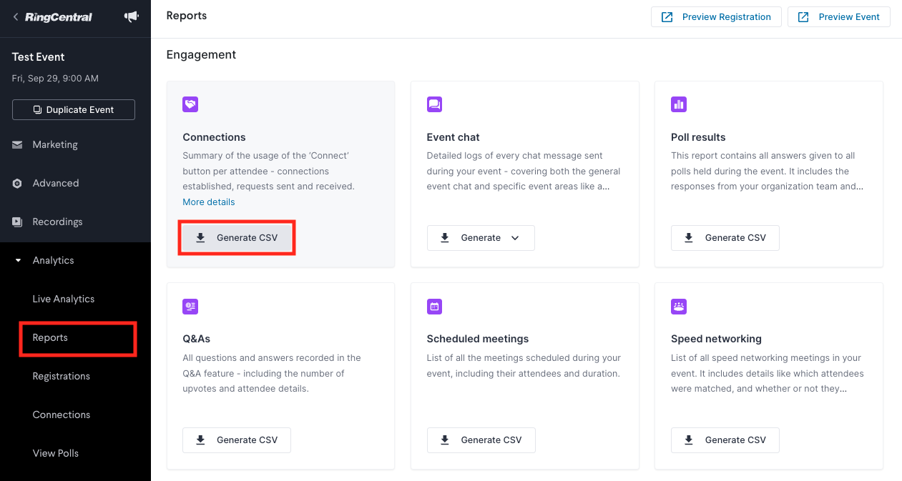Image resolution: width=902 pixels, height=481 pixels.
Task: Generate CSV for the Q&As report
Action: pos(237,440)
